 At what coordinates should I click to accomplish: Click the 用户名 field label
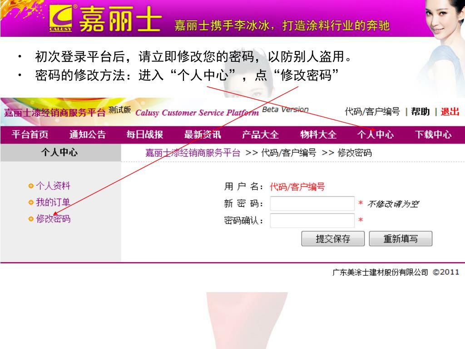point(243,187)
